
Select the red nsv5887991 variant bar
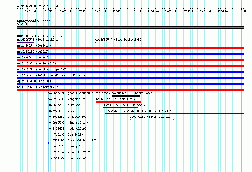point(118,102)
